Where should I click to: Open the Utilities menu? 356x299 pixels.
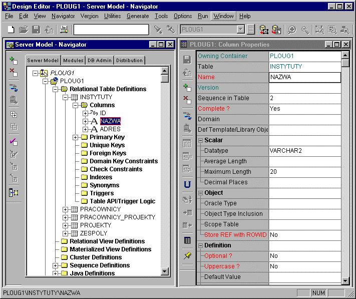click(x=112, y=16)
